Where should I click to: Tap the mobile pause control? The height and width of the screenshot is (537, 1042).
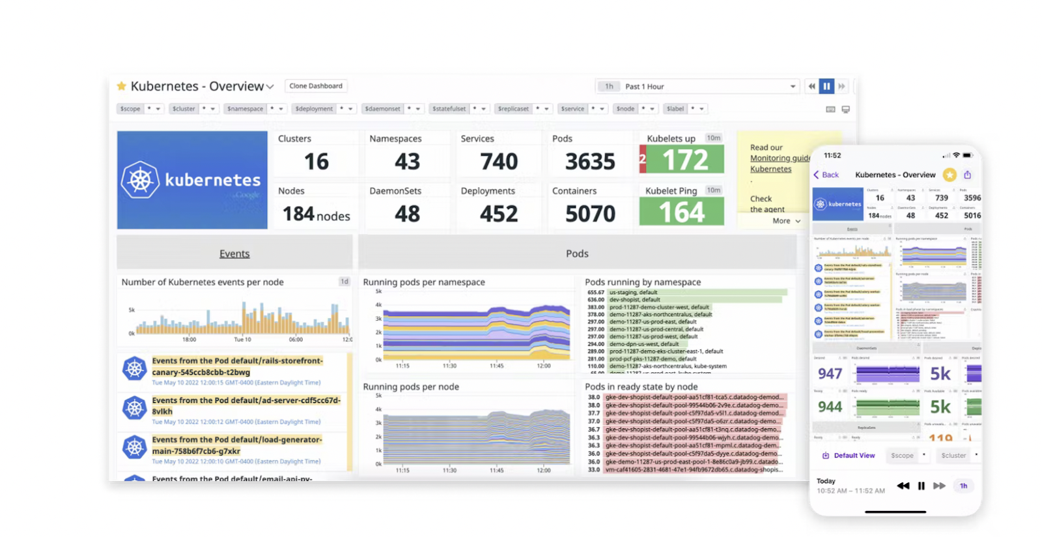tap(921, 486)
